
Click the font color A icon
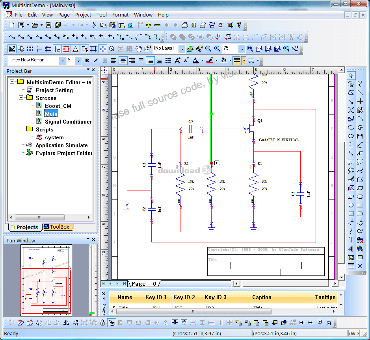click(x=195, y=61)
